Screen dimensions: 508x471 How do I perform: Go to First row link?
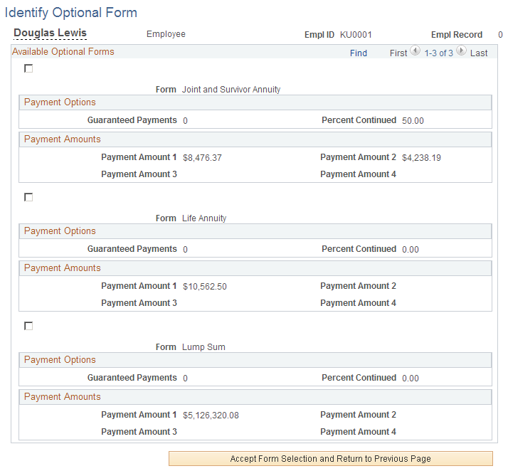[398, 53]
